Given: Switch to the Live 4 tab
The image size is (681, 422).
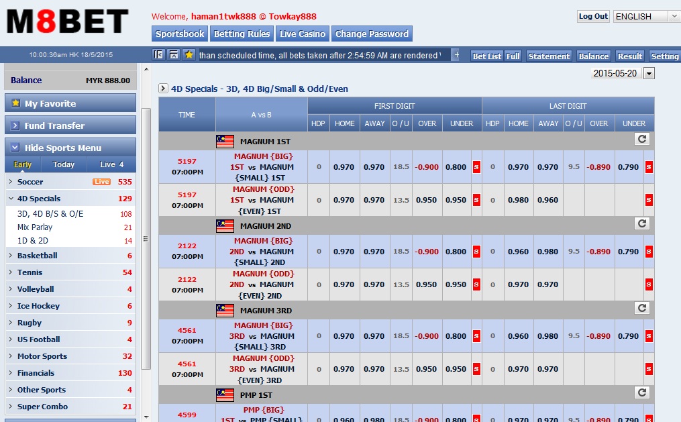Looking at the screenshot, I should click(x=111, y=164).
